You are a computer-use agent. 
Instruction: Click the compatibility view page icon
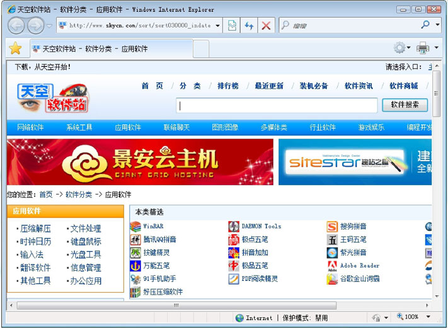point(232,26)
